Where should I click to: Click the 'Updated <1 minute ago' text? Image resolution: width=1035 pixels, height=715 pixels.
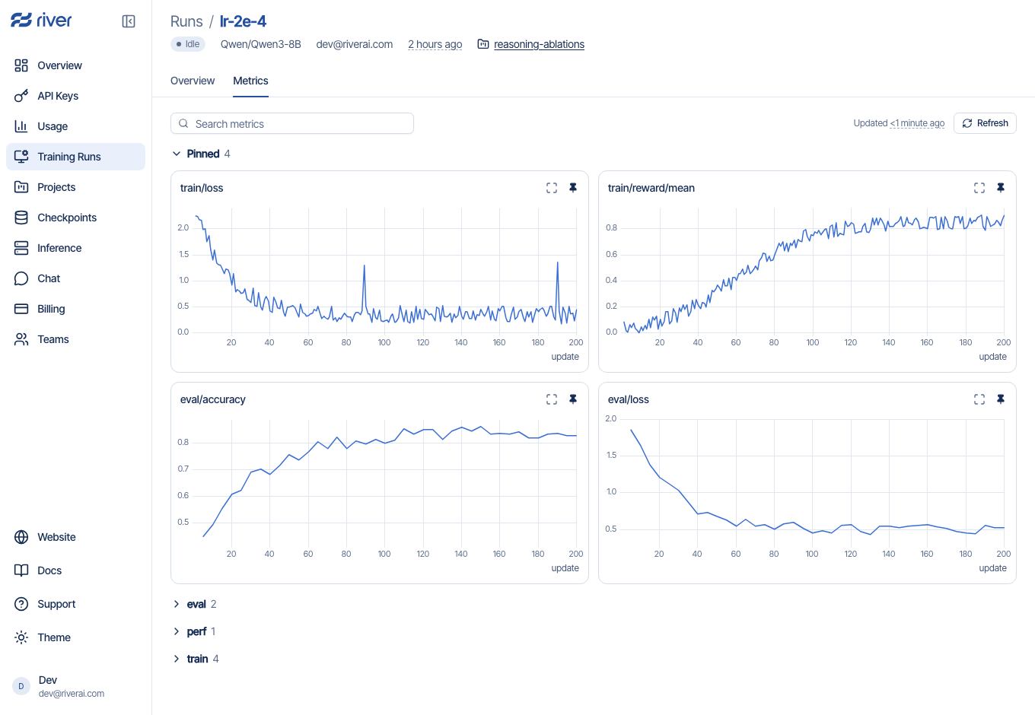(x=899, y=123)
